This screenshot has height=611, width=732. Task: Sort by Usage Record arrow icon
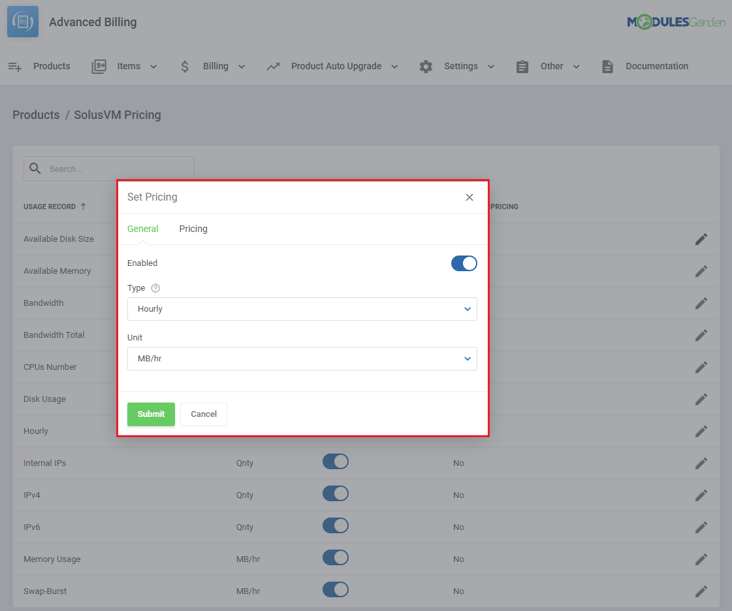[x=83, y=206]
